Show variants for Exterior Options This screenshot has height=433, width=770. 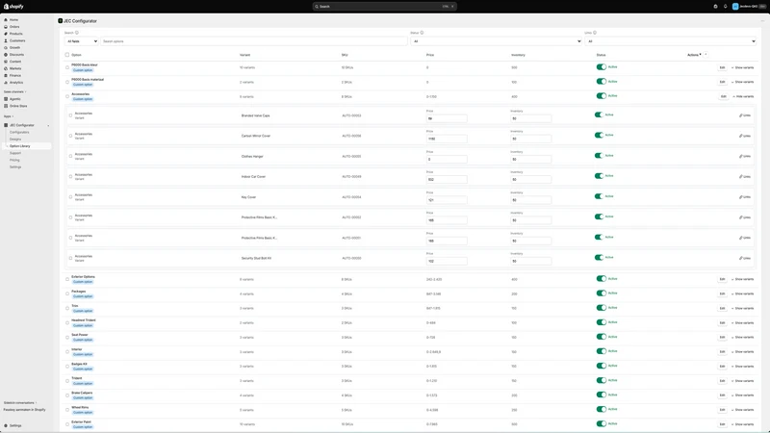tap(742, 279)
